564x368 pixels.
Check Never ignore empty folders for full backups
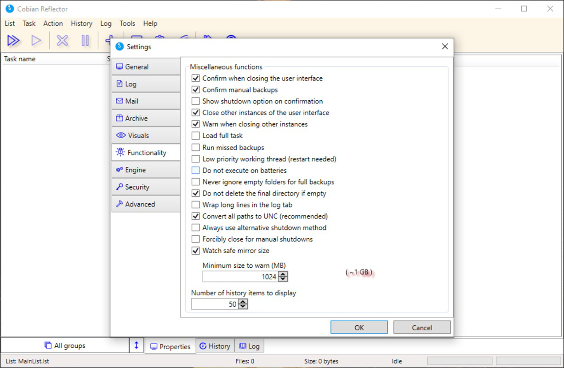[x=196, y=182]
